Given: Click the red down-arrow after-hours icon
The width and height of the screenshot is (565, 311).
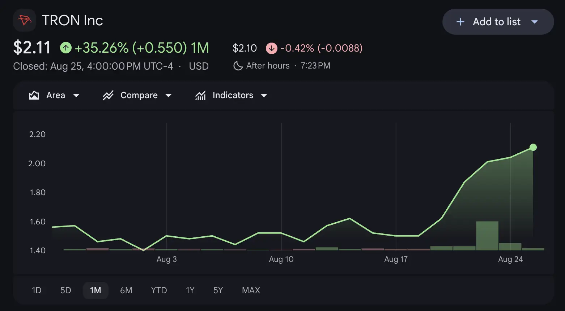Looking at the screenshot, I should 272,48.
